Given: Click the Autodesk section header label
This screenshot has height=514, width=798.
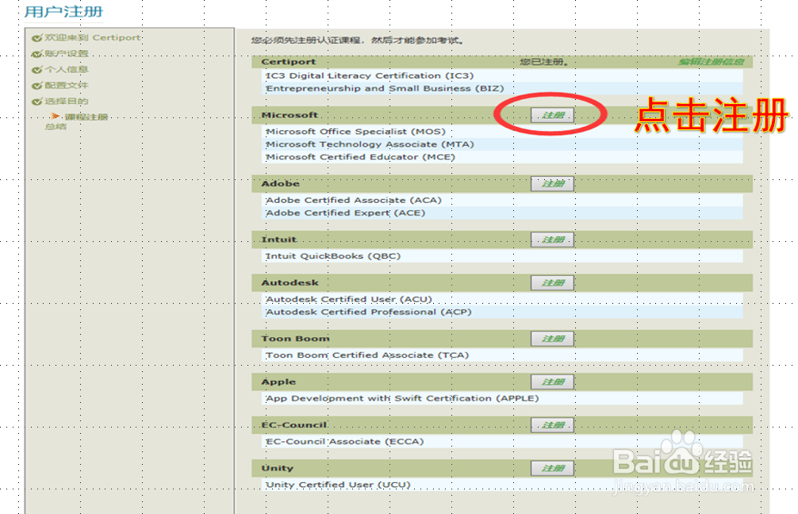Looking at the screenshot, I should (x=290, y=283).
